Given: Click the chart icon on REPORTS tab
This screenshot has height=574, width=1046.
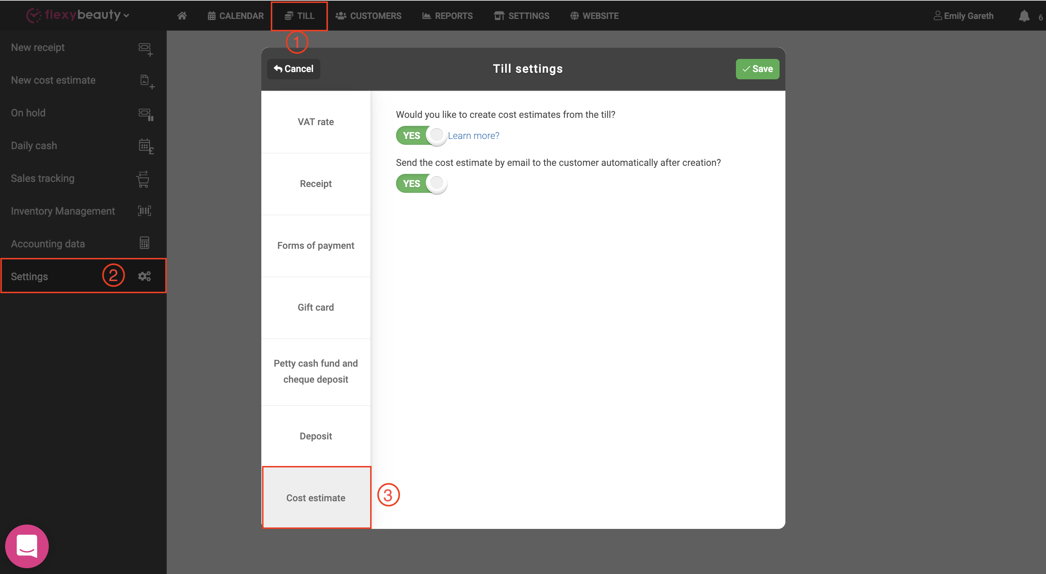Looking at the screenshot, I should [426, 16].
